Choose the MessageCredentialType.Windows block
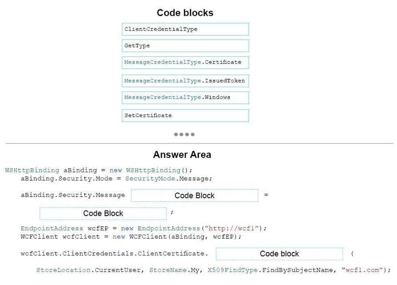397x285 pixels. pyautogui.click(x=185, y=97)
